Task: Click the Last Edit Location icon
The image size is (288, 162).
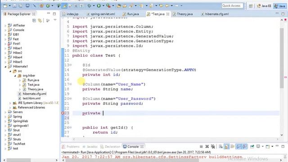Action: [x=161, y=6]
